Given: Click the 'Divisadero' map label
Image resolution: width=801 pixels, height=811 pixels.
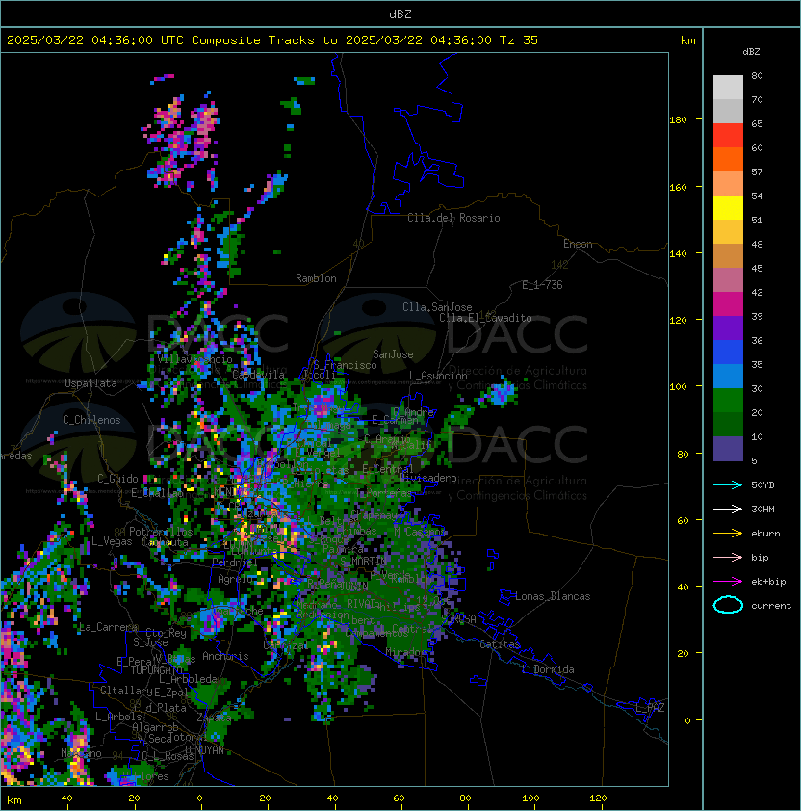Looking at the screenshot, I should click(428, 478).
